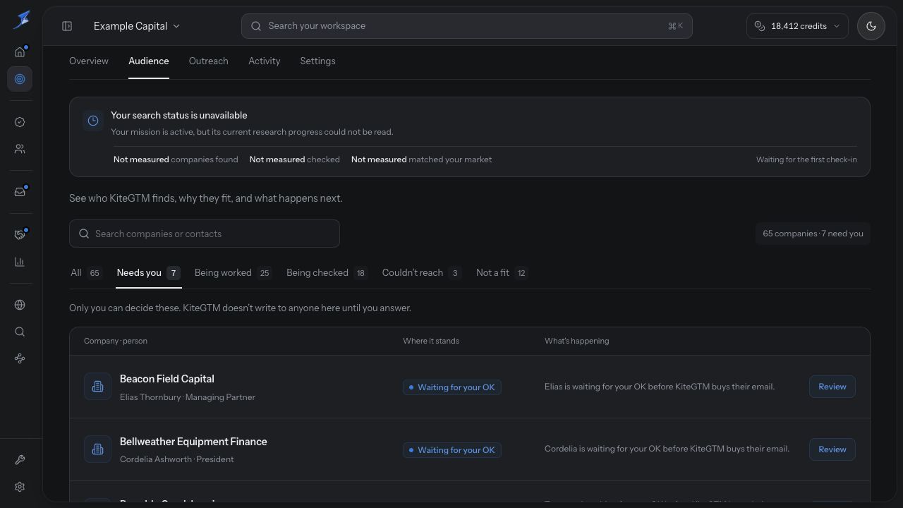Open the checkmark badge sidebar icon

pos(20,122)
